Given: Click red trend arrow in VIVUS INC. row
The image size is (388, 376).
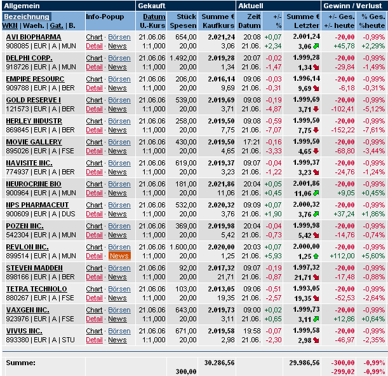Looking at the screenshot, I should pos(316,340).
